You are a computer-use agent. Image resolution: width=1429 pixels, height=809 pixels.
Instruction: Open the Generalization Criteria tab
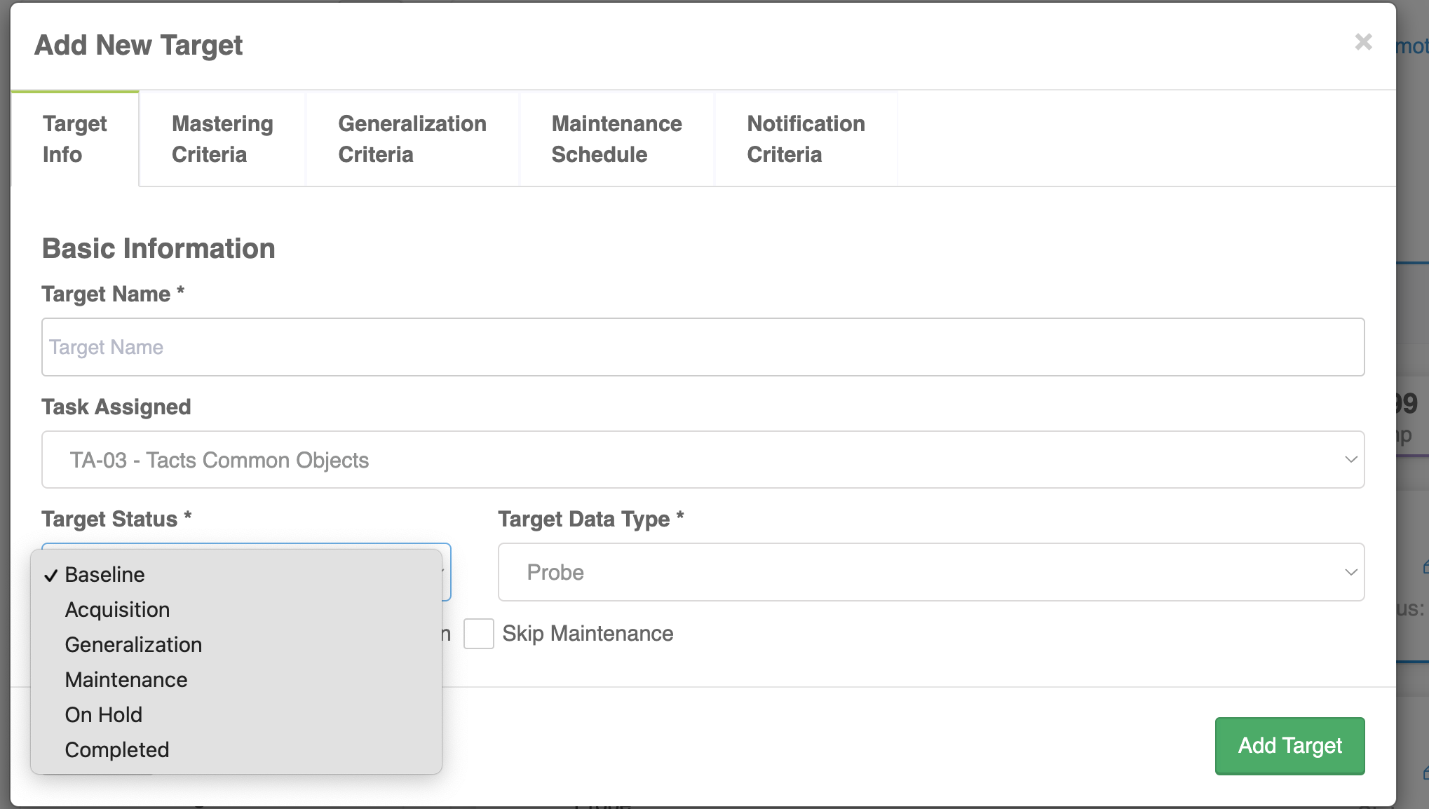pos(412,139)
